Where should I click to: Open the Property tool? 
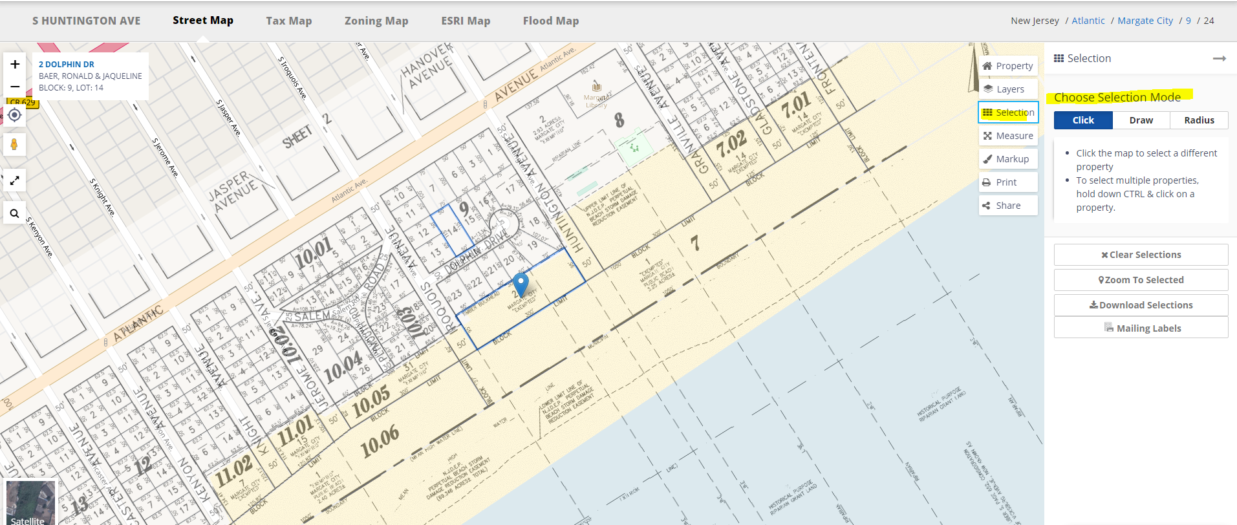(x=1008, y=66)
